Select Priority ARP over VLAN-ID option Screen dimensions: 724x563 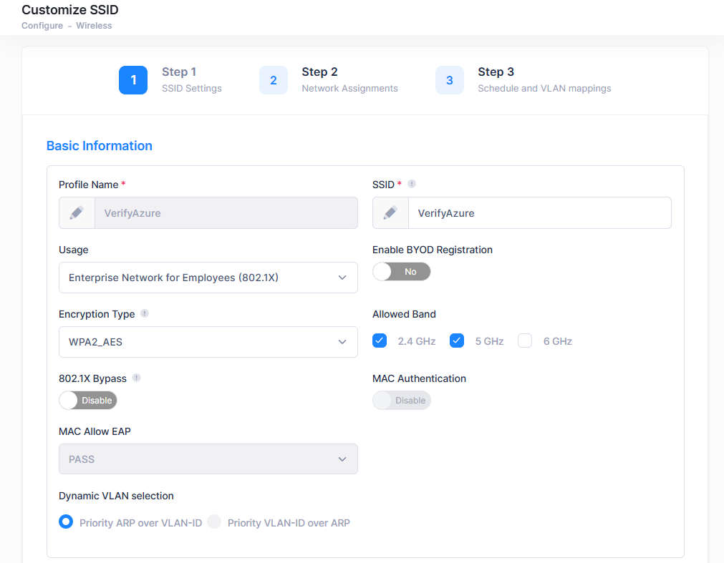(66, 522)
